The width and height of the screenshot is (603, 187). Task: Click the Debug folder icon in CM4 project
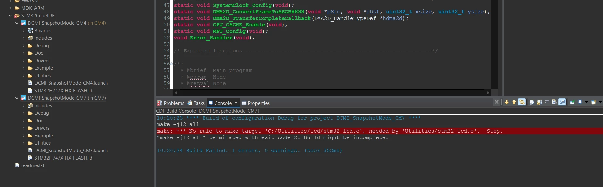click(x=30, y=45)
